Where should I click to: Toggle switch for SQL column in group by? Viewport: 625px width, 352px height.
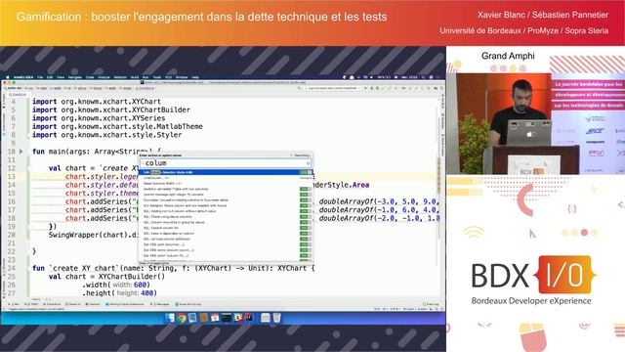(305, 222)
